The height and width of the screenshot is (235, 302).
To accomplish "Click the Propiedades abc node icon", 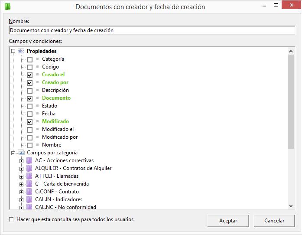I will click(x=21, y=51).
